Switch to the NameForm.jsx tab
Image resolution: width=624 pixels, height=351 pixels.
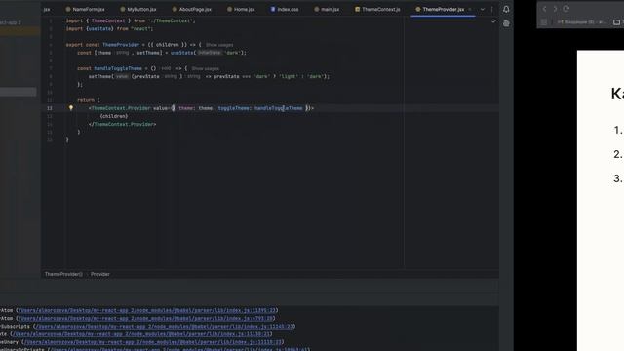[x=85, y=9]
